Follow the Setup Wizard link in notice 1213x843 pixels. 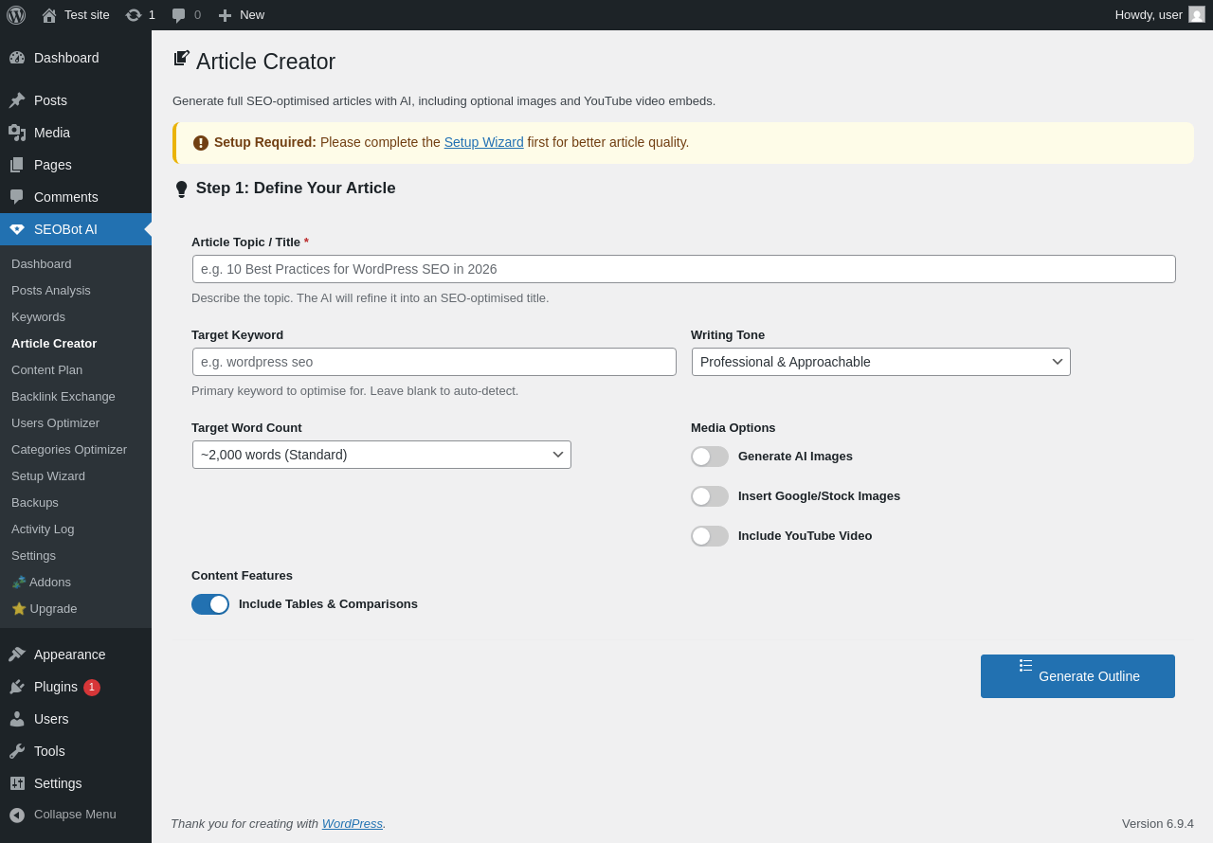point(483,142)
